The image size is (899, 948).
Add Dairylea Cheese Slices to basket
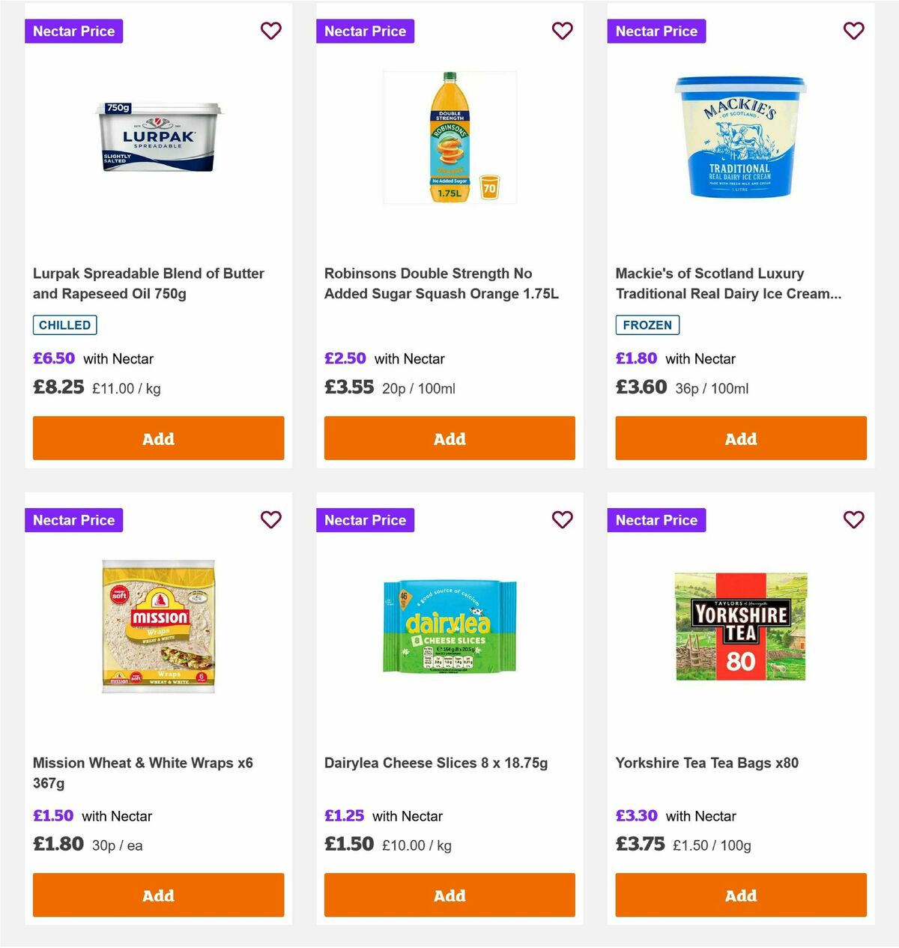pyautogui.click(x=449, y=895)
